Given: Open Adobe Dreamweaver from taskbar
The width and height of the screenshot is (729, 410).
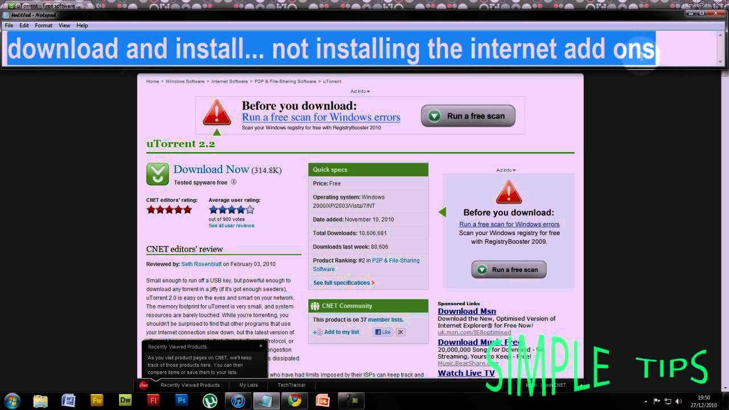Looking at the screenshot, I should click(x=125, y=401).
